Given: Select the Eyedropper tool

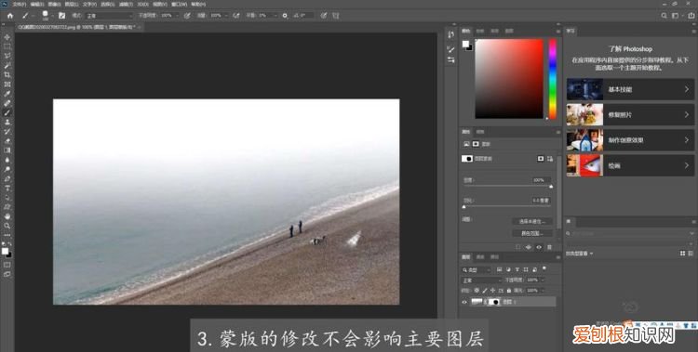Looking at the screenshot, I should pos(7,94).
